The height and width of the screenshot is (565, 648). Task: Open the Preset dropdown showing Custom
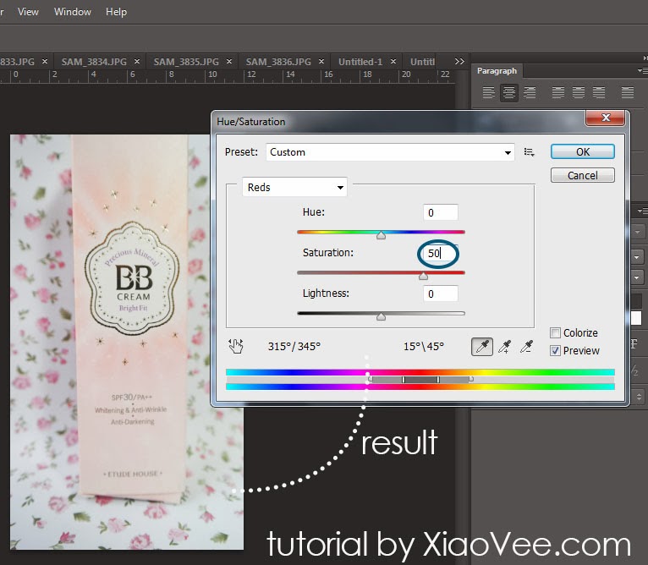pyautogui.click(x=390, y=152)
